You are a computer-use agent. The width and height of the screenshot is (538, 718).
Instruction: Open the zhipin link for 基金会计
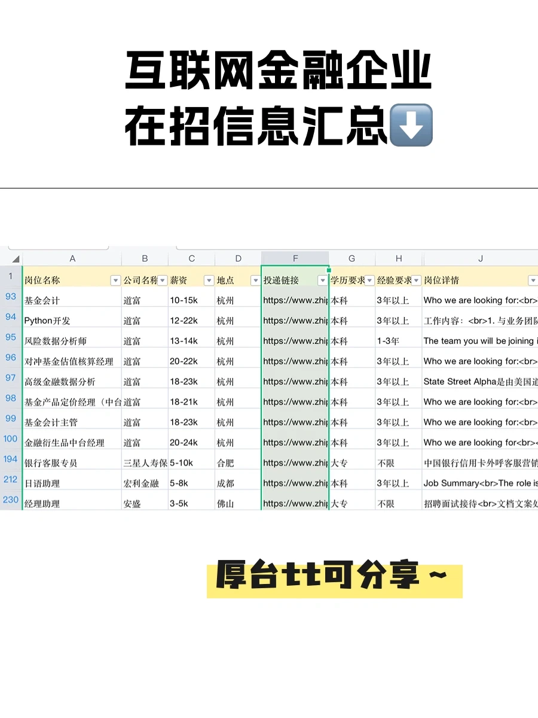[x=293, y=300]
